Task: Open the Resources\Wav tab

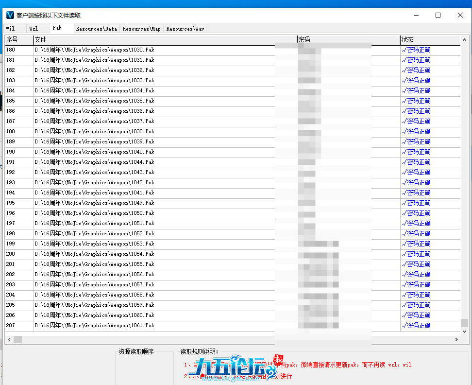Action: coord(184,29)
